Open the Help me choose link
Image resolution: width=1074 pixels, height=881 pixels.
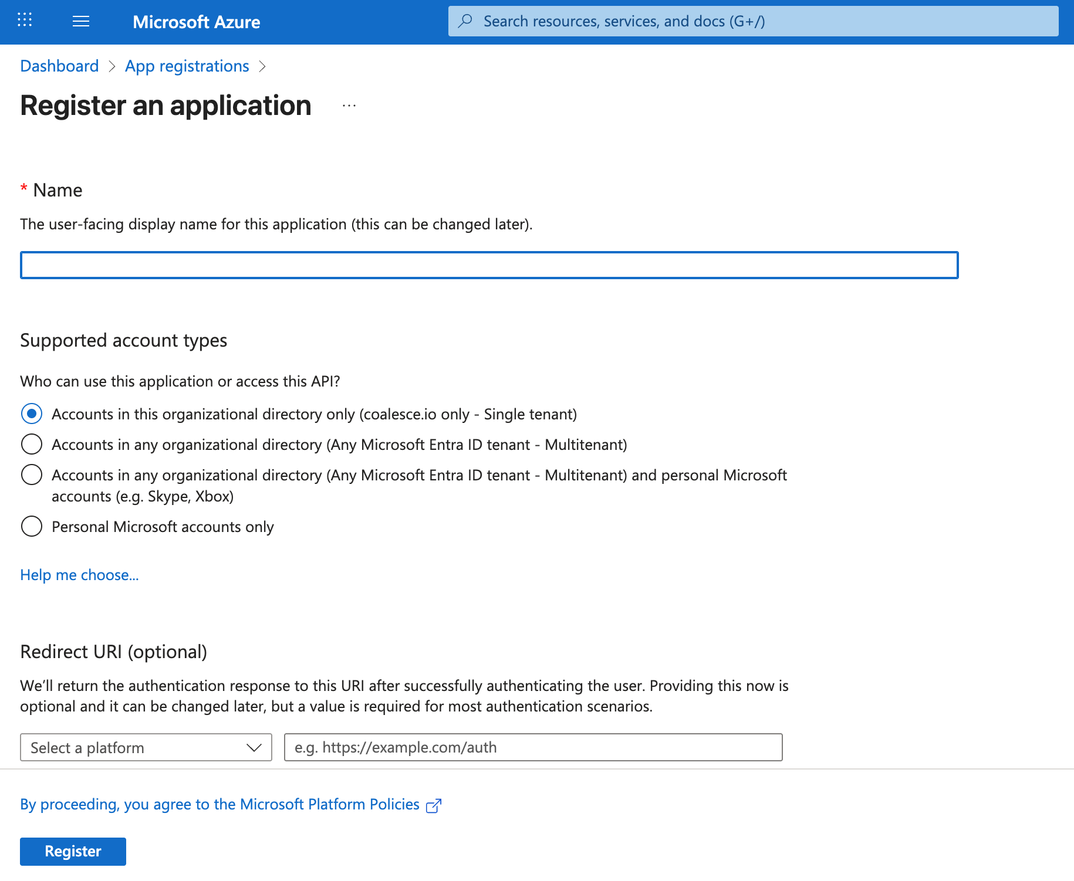click(x=79, y=575)
